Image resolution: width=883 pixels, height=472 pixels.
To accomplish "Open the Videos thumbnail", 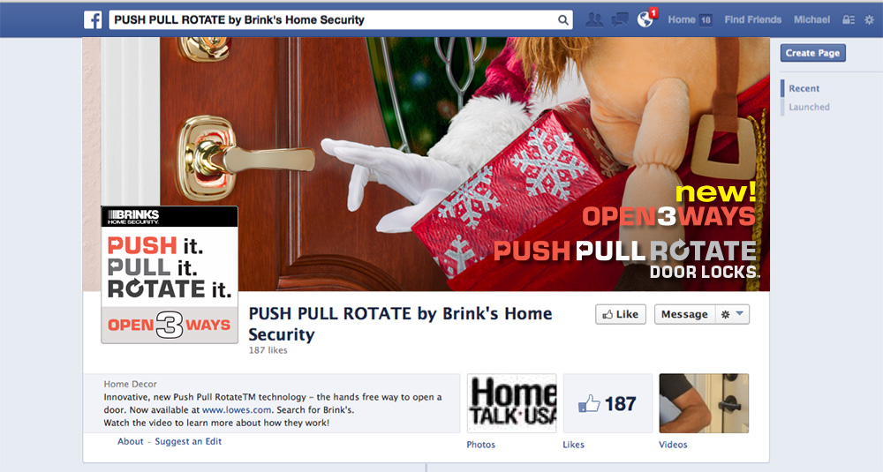I will click(x=704, y=403).
